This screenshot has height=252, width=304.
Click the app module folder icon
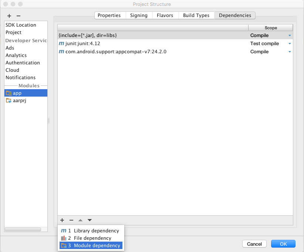coord(9,93)
